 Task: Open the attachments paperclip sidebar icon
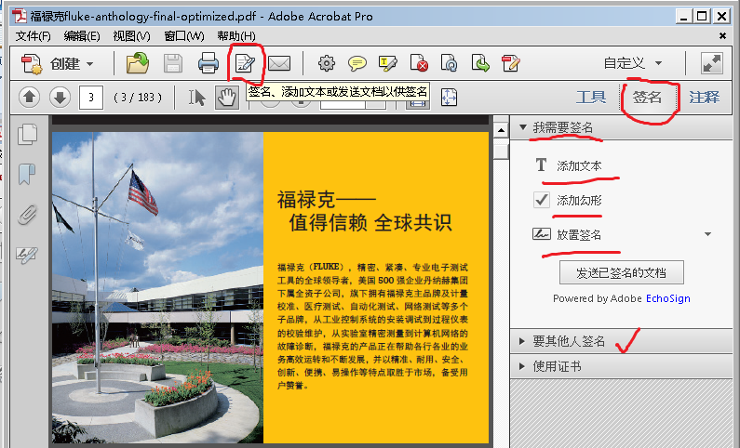tap(27, 215)
